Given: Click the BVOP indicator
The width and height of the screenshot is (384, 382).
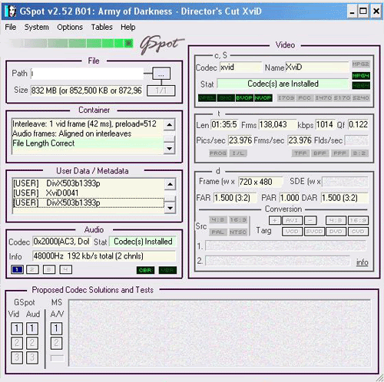Looking at the screenshot, I should 244,98.
